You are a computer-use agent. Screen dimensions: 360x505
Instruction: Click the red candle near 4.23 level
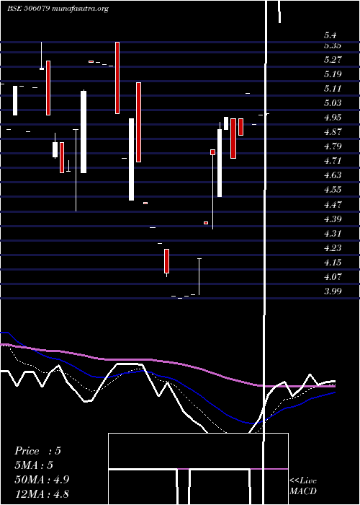(166, 261)
